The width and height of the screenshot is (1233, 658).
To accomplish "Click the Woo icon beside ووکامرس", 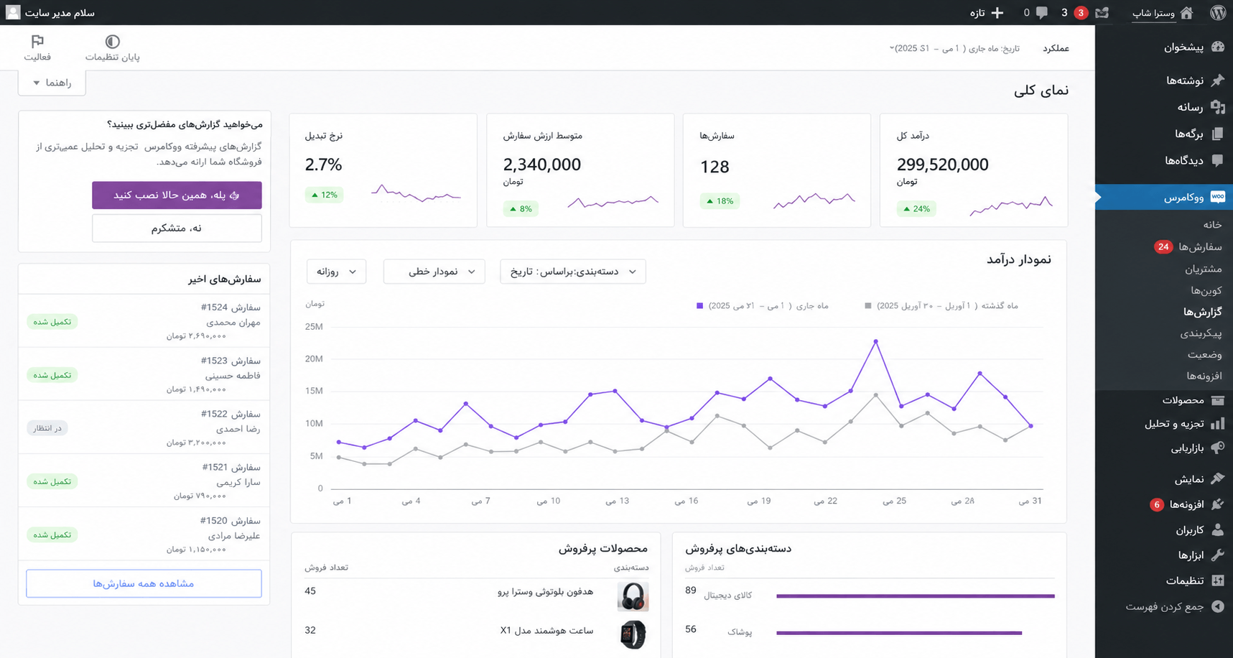I will point(1218,197).
